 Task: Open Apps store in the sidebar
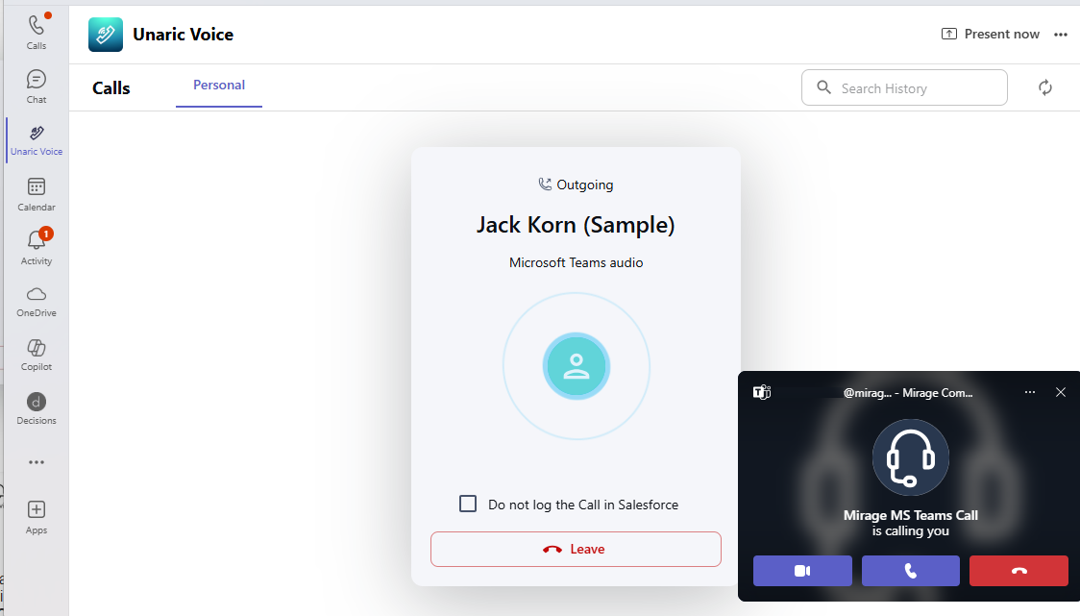pyautogui.click(x=36, y=516)
